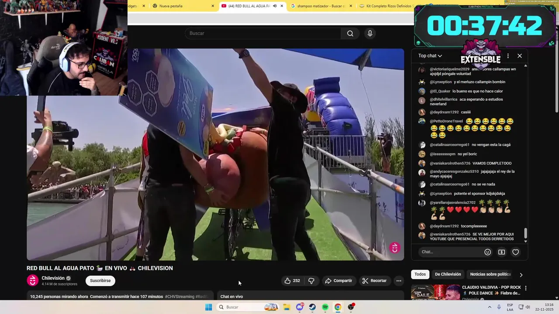Click video title RED BULL AL AGUA PATO
This screenshot has width=559, height=314.
[100, 268]
